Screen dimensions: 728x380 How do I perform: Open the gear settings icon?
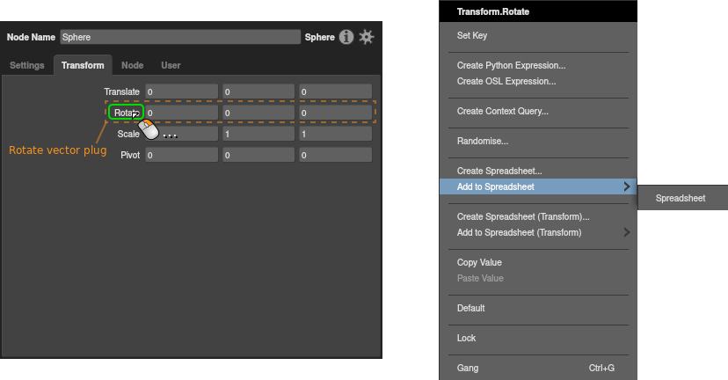[367, 37]
